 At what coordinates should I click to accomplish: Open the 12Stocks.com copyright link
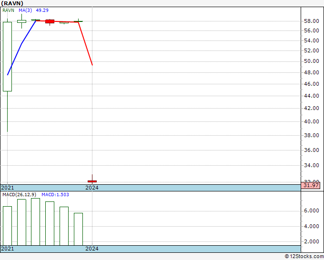click(x=304, y=257)
